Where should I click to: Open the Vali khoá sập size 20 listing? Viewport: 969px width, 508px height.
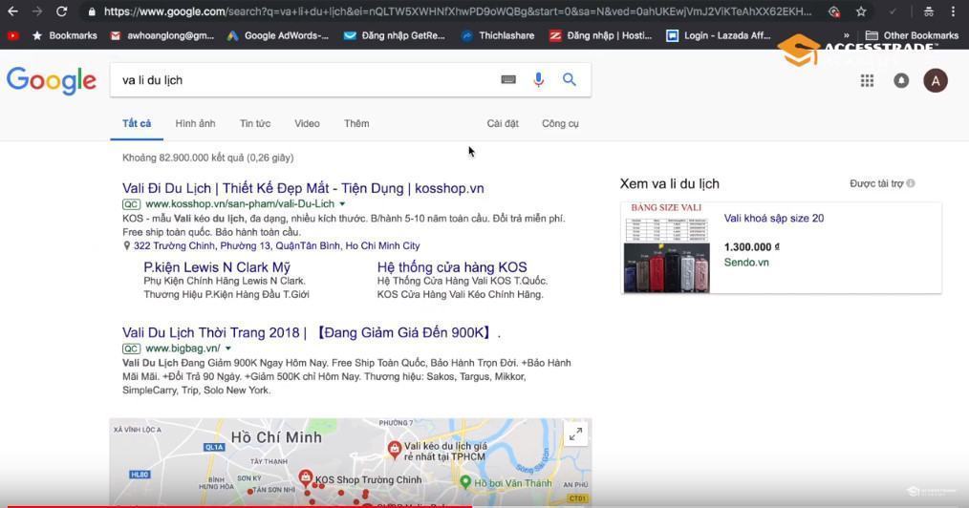point(774,218)
